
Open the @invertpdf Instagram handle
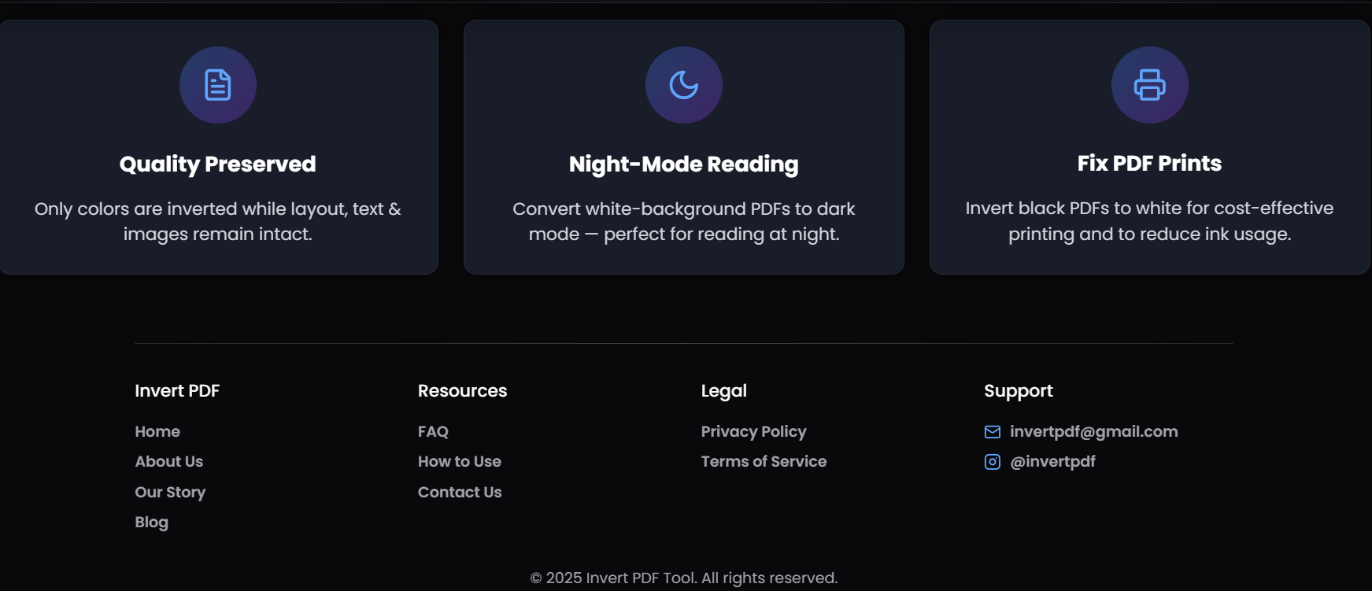tap(1053, 461)
